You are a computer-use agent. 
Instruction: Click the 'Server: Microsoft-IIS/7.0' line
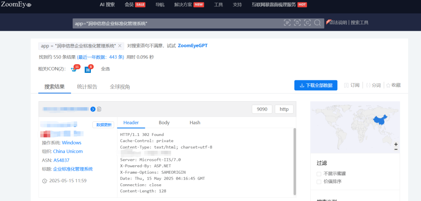tap(150, 160)
